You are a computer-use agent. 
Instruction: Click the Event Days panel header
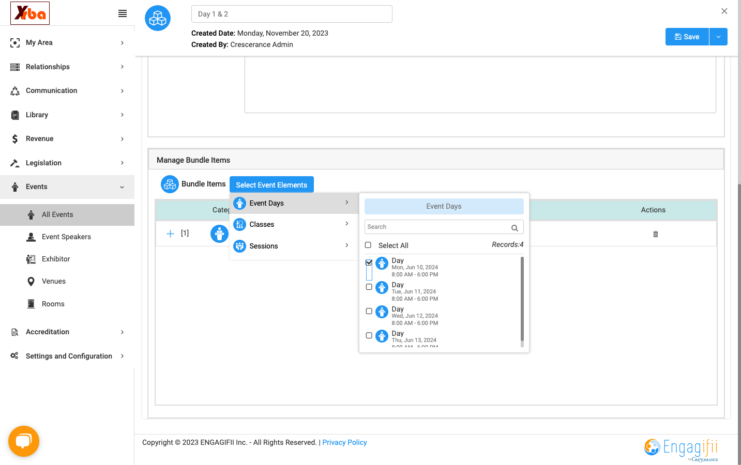pyautogui.click(x=444, y=206)
